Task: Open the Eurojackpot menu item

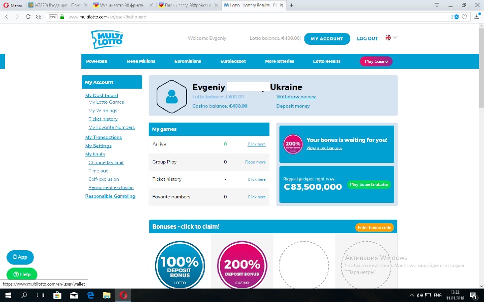Action: 233,61
